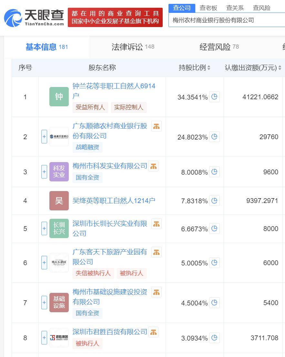Viewport: 285px width, 357px height.
Task: Select the 经营风险 78 tab
Action: click(219, 47)
